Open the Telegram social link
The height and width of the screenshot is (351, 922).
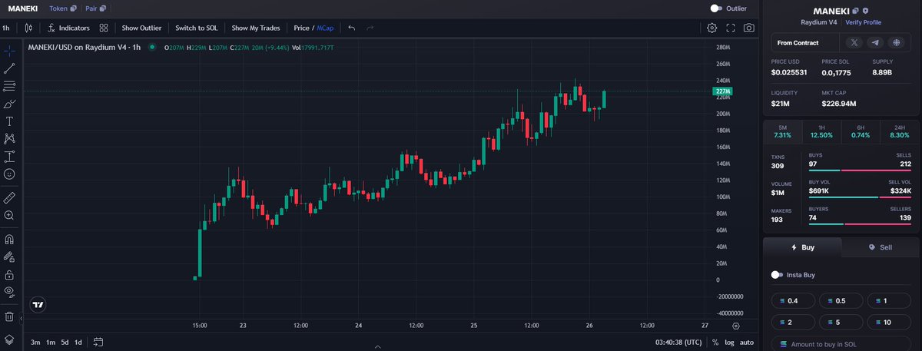coord(875,43)
